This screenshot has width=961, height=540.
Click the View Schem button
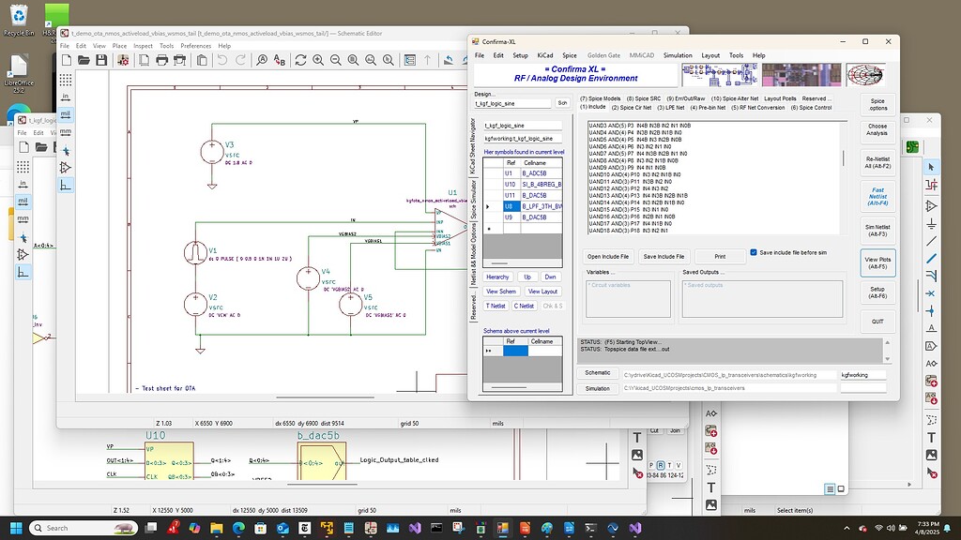(501, 292)
